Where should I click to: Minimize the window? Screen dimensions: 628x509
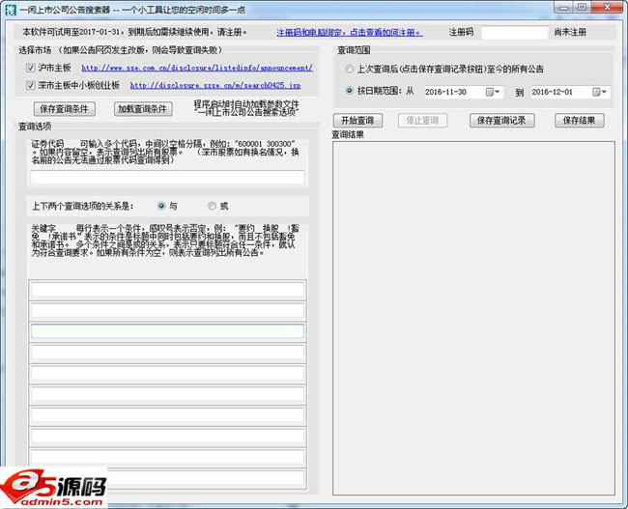click(563, 8)
